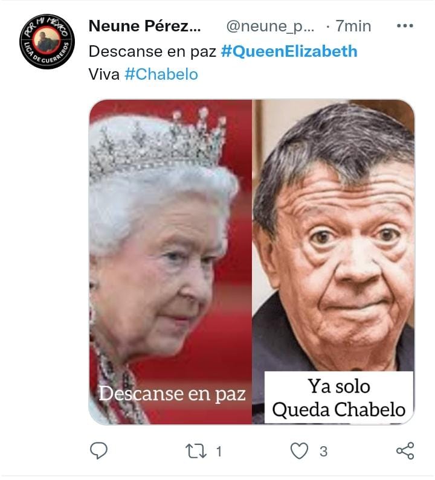Click the word 'Viva' in the tweet
Image resolution: width=435 pixels, height=480 pixels.
pos(104,74)
